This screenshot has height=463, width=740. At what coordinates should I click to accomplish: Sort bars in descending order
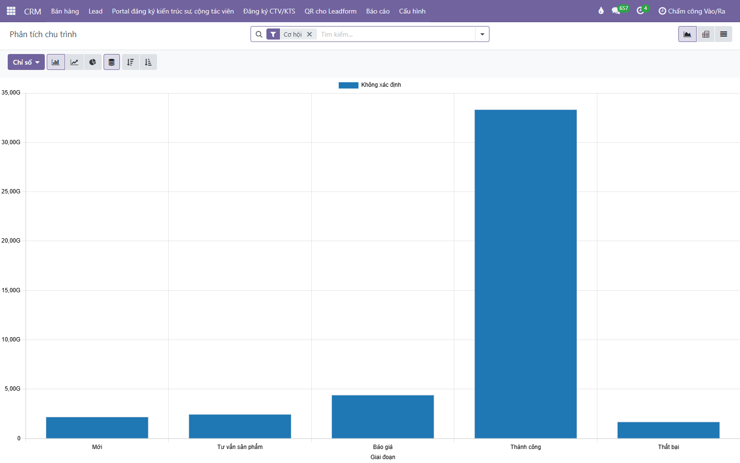pyautogui.click(x=131, y=62)
